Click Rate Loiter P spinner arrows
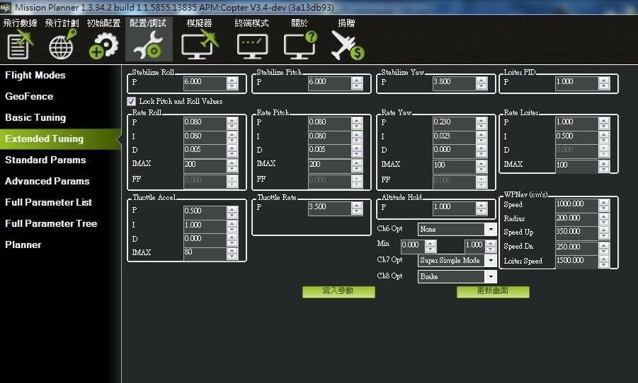 [604, 124]
